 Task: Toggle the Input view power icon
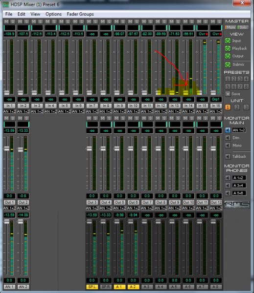pyautogui.click(x=228, y=41)
